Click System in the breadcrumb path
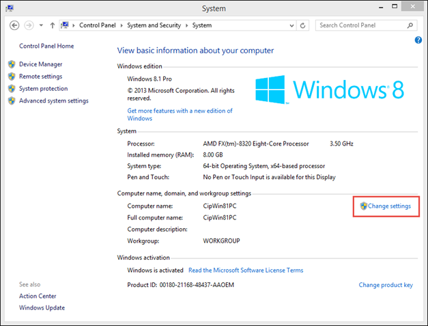Screen dimensions: 428x326 pyautogui.click(x=202, y=25)
